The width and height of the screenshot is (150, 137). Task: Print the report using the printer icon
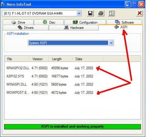click(101, 13)
